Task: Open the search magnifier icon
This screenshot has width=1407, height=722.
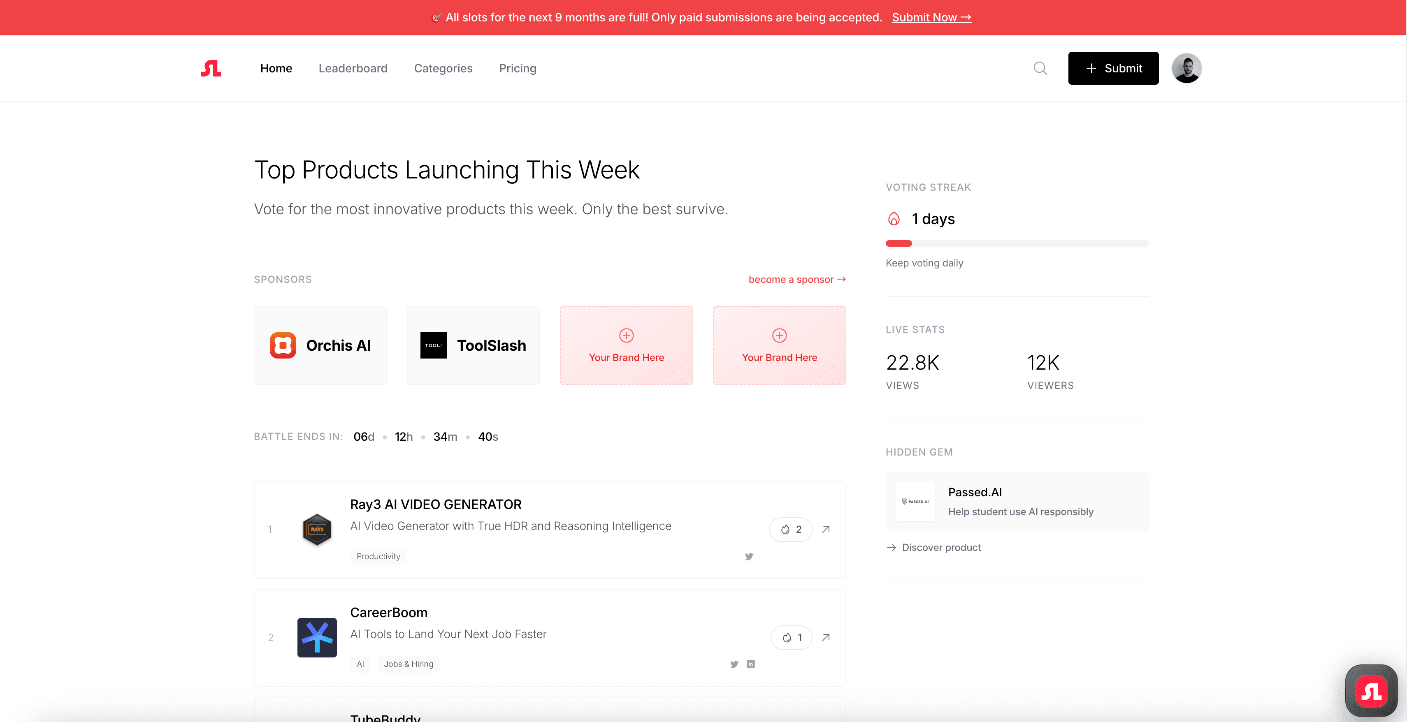Action: [x=1040, y=68]
